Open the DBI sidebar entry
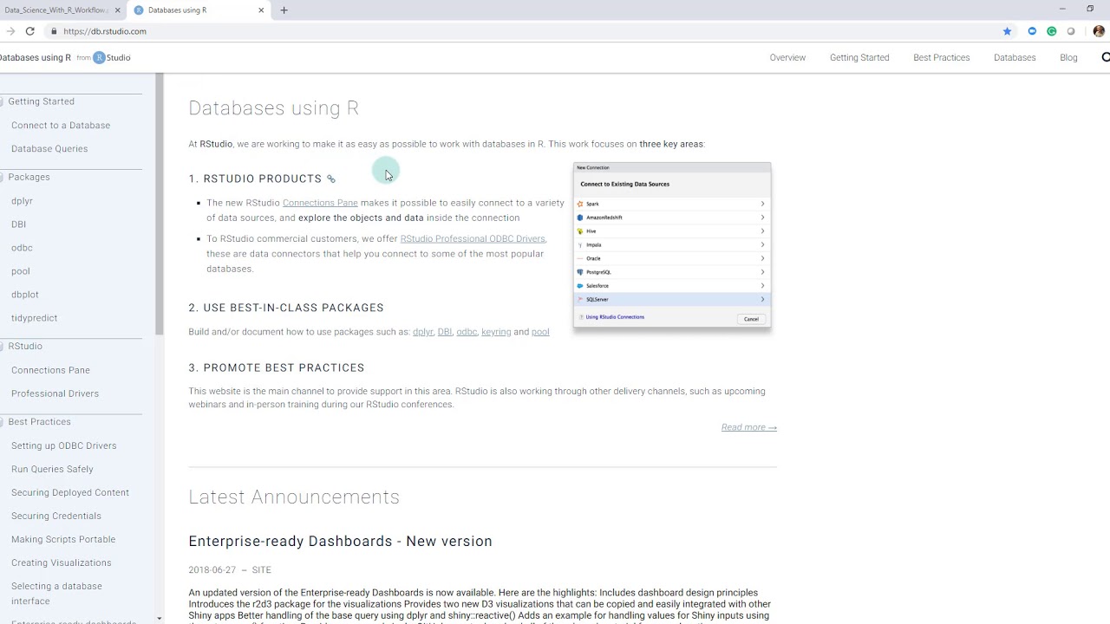Screen dimensions: 1110x624 pos(18,224)
